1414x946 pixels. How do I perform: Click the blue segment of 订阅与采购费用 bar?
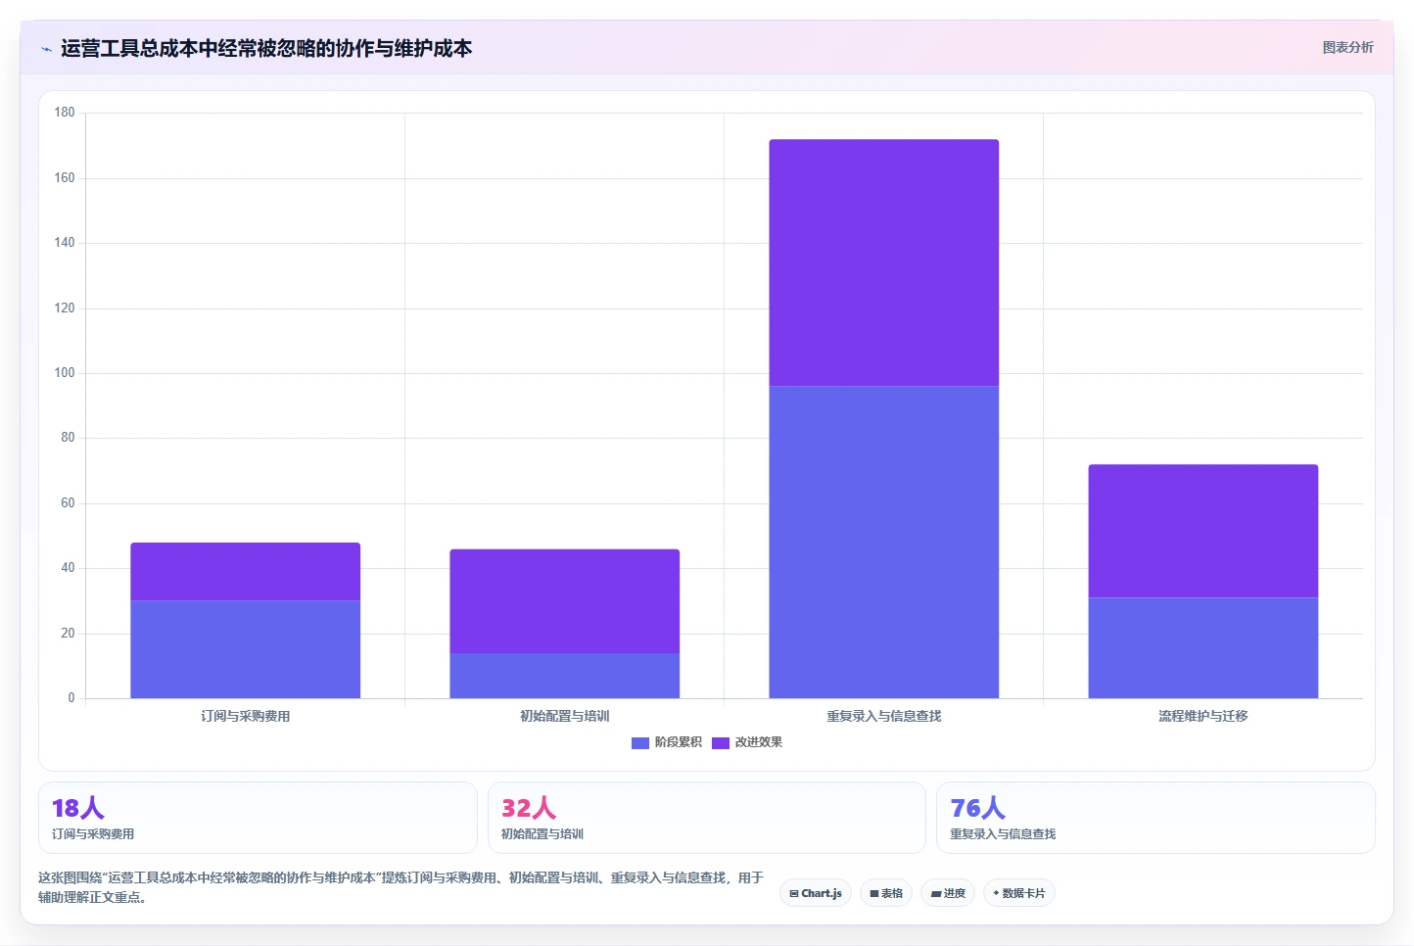coord(245,649)
